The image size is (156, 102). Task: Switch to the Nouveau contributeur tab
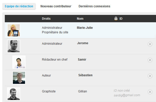(x=56, y=6)
